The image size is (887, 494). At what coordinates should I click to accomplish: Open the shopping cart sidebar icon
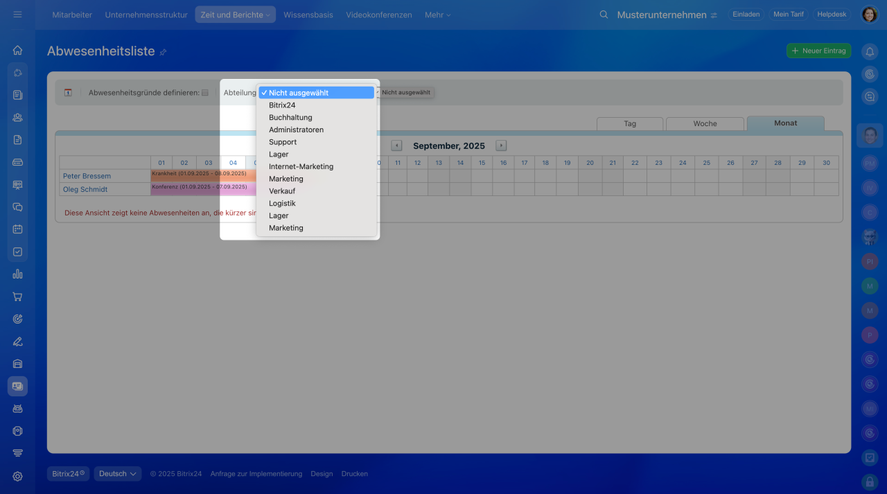click(x=17, y=297)
